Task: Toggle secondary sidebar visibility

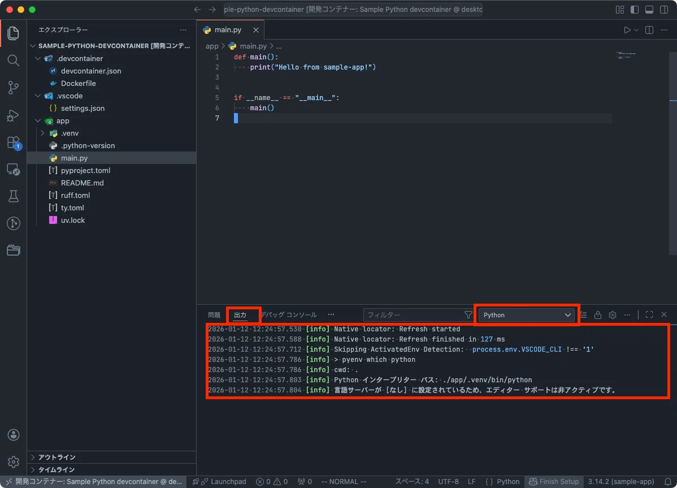Action: (x=664, y=10)
